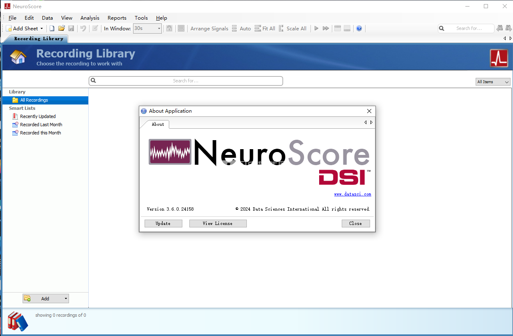Select All Recordings in the Library list
The image size is (513, 336).
pos(45,100)
